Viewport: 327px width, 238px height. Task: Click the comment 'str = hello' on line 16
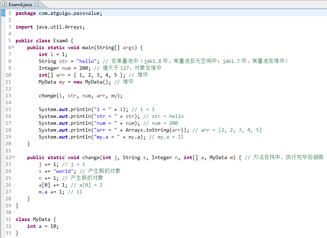168,116
